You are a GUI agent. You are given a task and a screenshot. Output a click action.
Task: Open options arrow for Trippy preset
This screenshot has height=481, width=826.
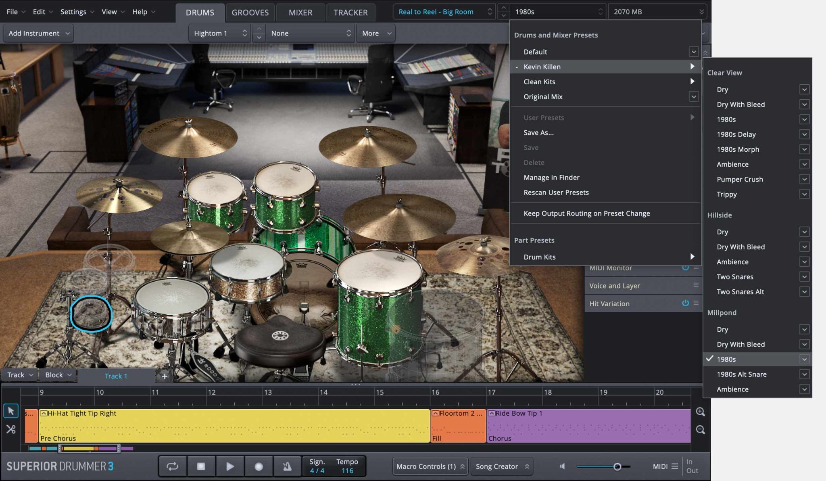point(804,194)
